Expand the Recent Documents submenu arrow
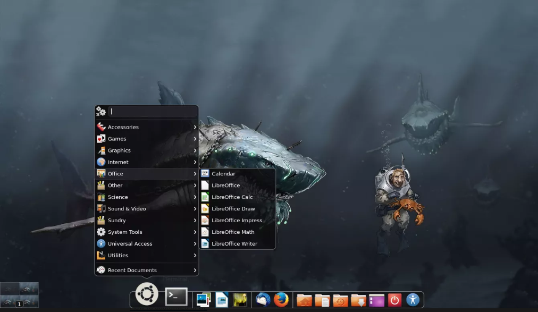The width and height of the screenshot is (538, 312). tap(195, 270)
